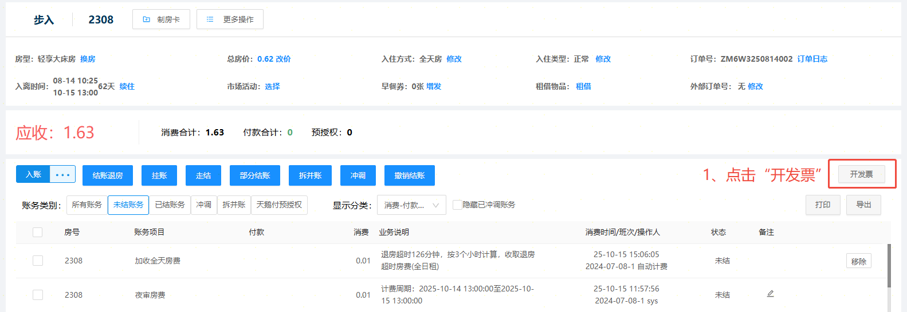Click the 夜审房费 item name
This screenshot has height=312, width=907.
(x=150, y=295)
